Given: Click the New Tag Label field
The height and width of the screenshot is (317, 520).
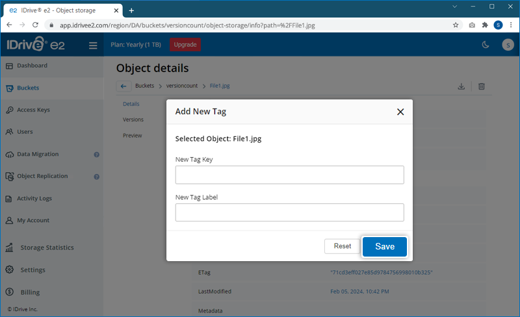Looking at the screenshot, I should (289, 212).
